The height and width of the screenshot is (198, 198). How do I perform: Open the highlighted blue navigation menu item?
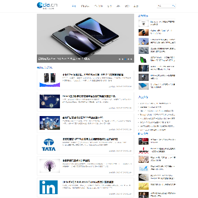[x=74, y=6]
